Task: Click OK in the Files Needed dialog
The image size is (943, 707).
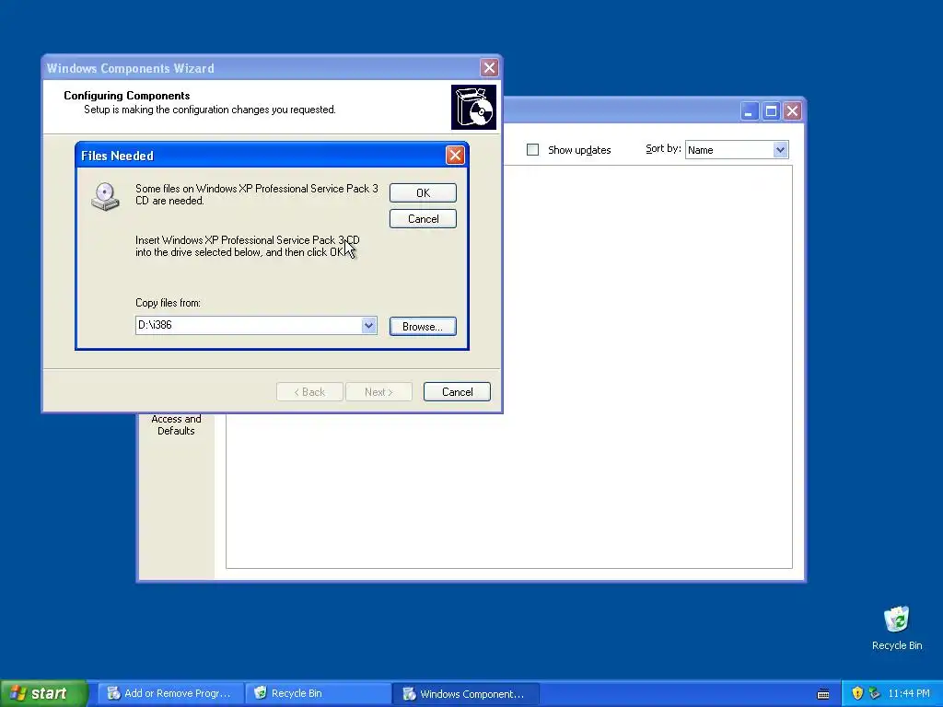Action: point(423,193)
